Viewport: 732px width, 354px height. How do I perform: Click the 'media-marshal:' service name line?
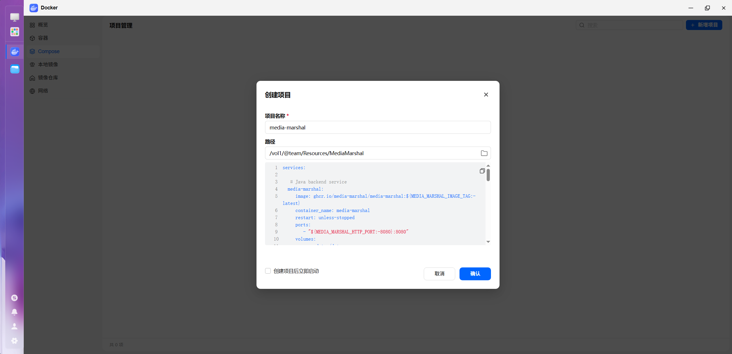305,189
